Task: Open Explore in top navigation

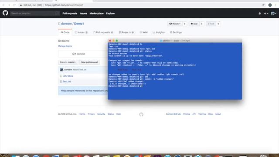Action: pos(110,14)
